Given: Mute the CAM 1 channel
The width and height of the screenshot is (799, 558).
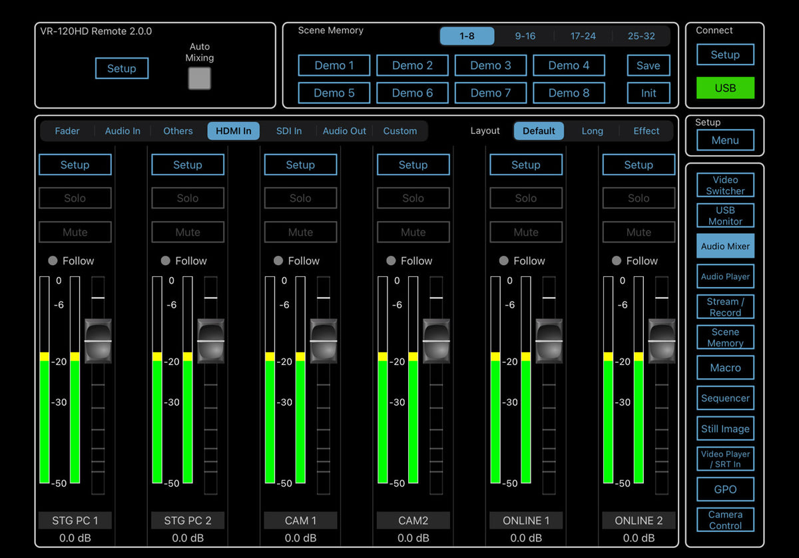Looking at the screenshot, I should (300, 232).
